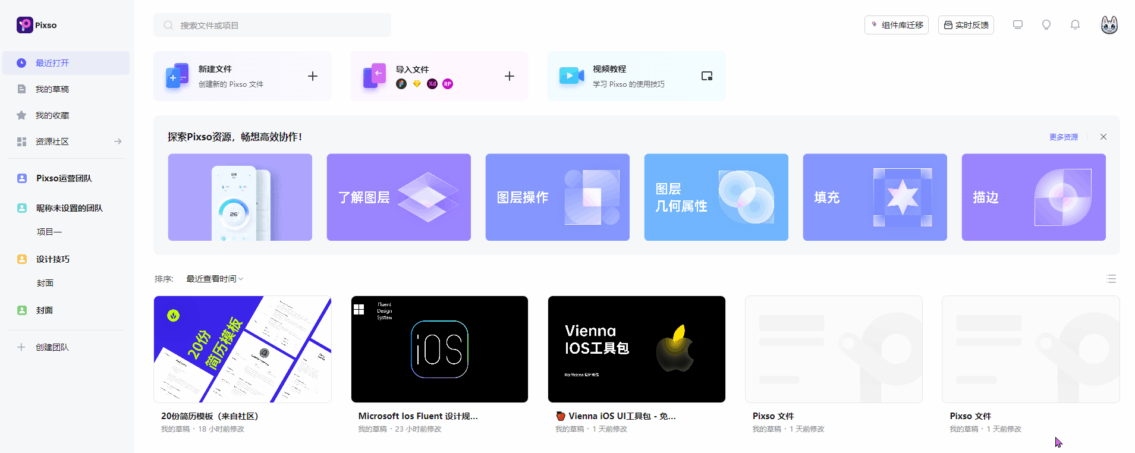Click the plus on 新建文件 card
Screen dimensions: 1135x453
[x=313, y=76]
